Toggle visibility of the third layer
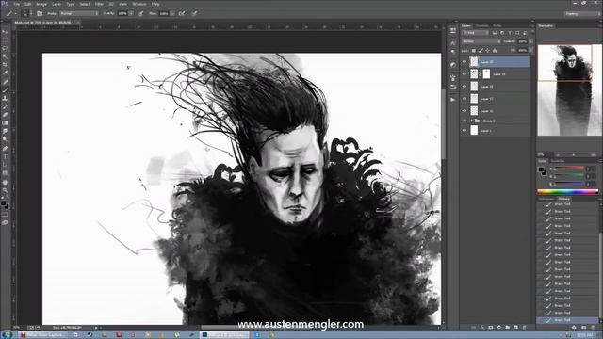Viewport: 603px width, 339px height. point(464,86)
